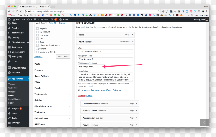Remove the Why NationsU? menu item
The width and height of the screenshot is (216, 137).
81,96
